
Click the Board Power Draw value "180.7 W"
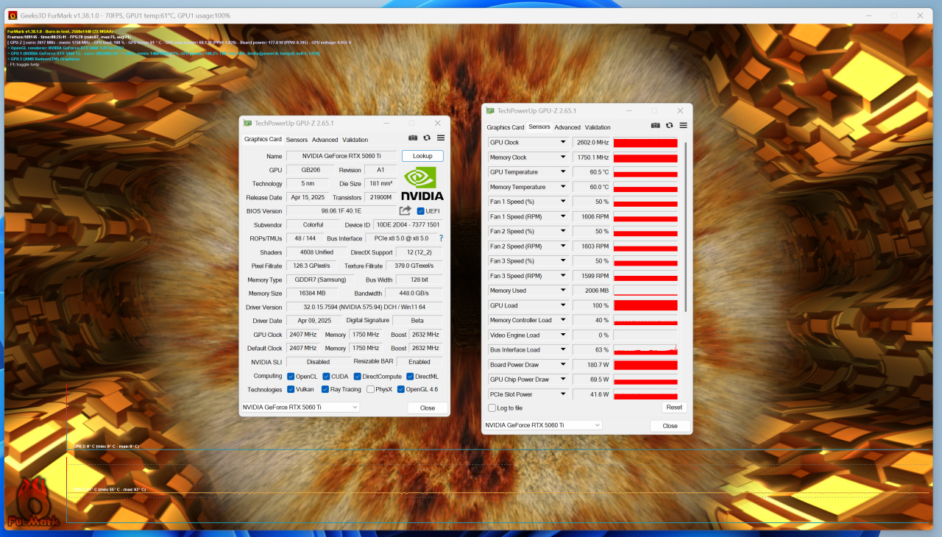point(592,365)
